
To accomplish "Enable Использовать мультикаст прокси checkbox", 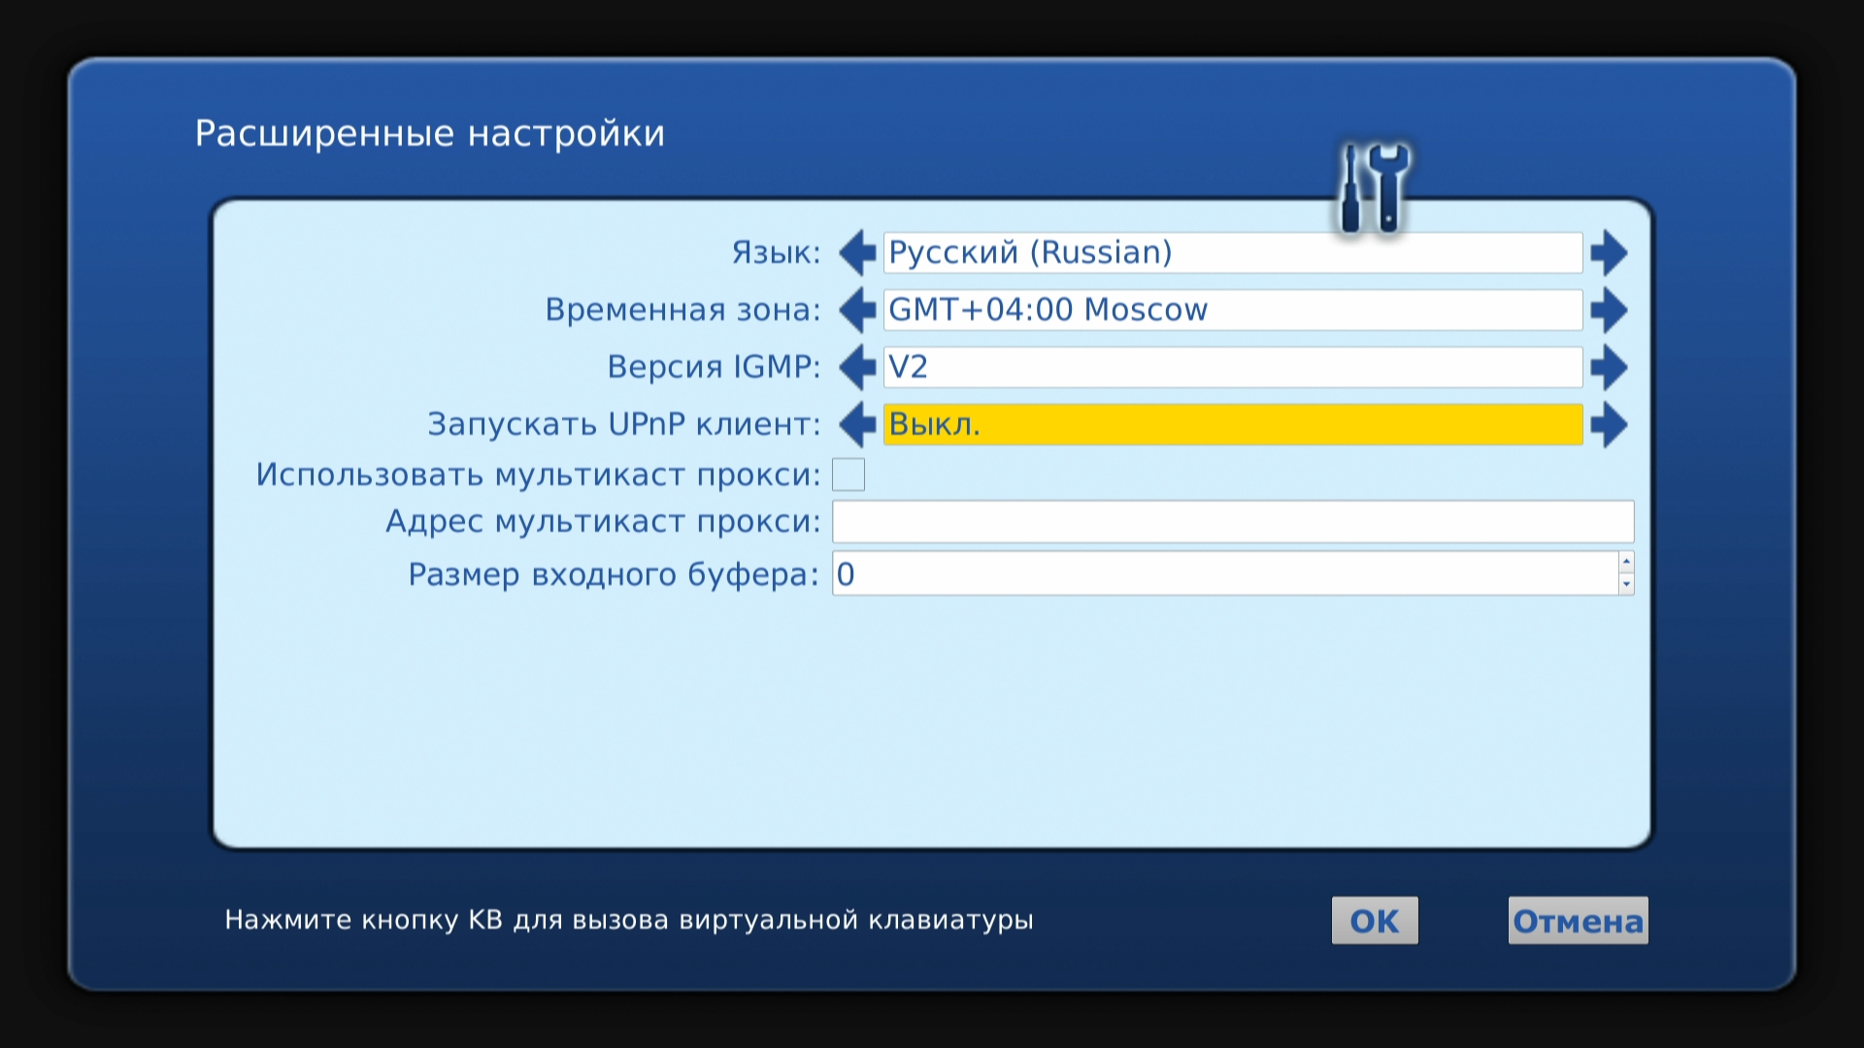I will [x=849, y=475].
